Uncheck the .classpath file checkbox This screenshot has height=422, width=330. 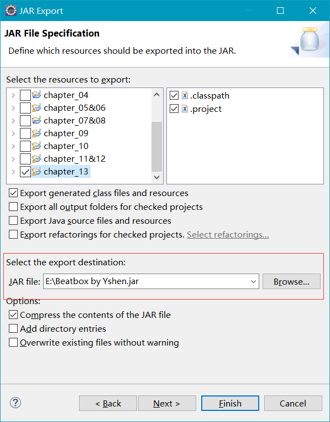click(174, 95)
